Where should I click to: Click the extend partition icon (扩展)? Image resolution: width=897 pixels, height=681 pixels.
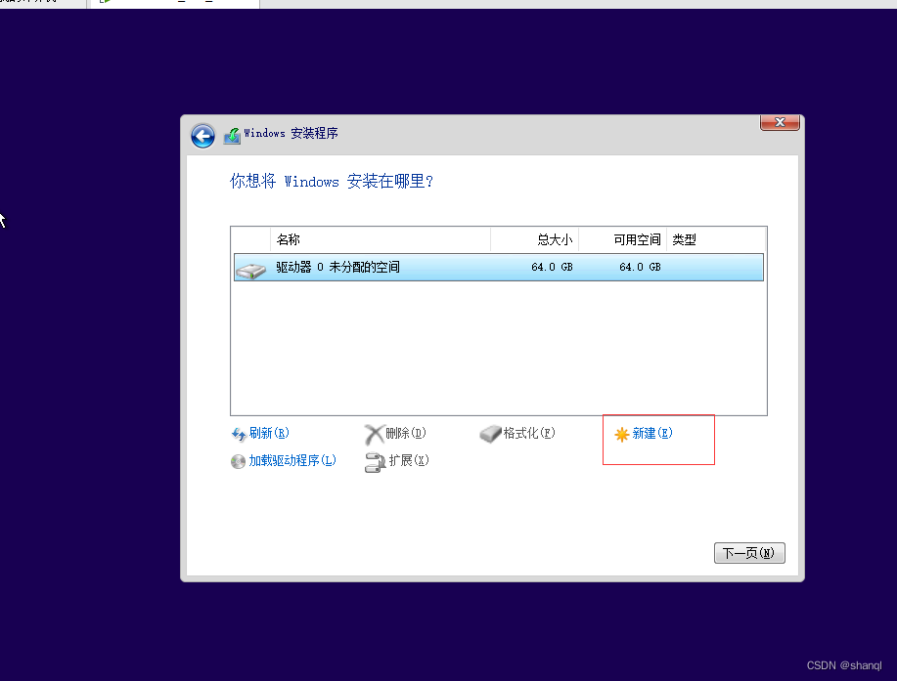coord(376,460)
